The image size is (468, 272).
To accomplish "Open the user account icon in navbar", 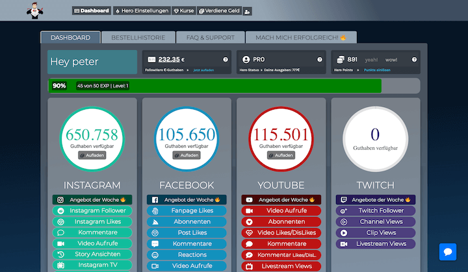I will [x=247, y=11].
